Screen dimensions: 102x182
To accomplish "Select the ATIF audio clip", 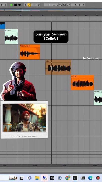I will tap(58, 67).
